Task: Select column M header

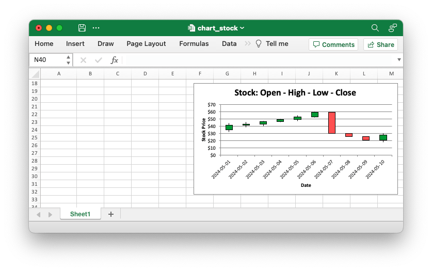Action: pyautogui.click(x=391, y=74)
